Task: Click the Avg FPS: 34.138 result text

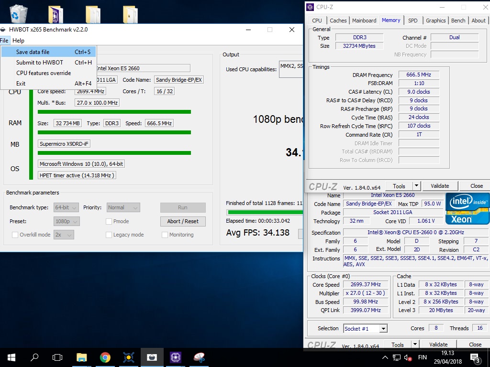Action: coord(258,233)
